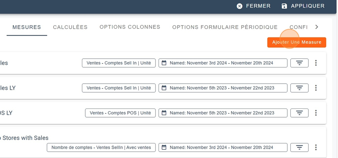Open Options Colonnes tab

pyautogui.click(x=130, y=27)
